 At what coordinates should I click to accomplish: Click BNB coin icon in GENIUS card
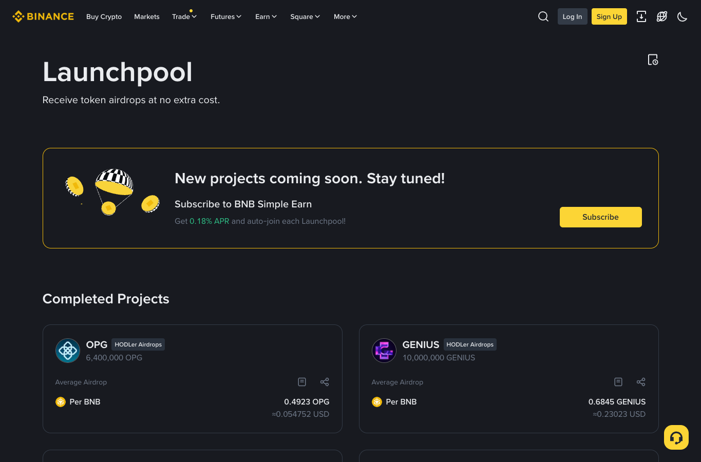tap(377, 402)
